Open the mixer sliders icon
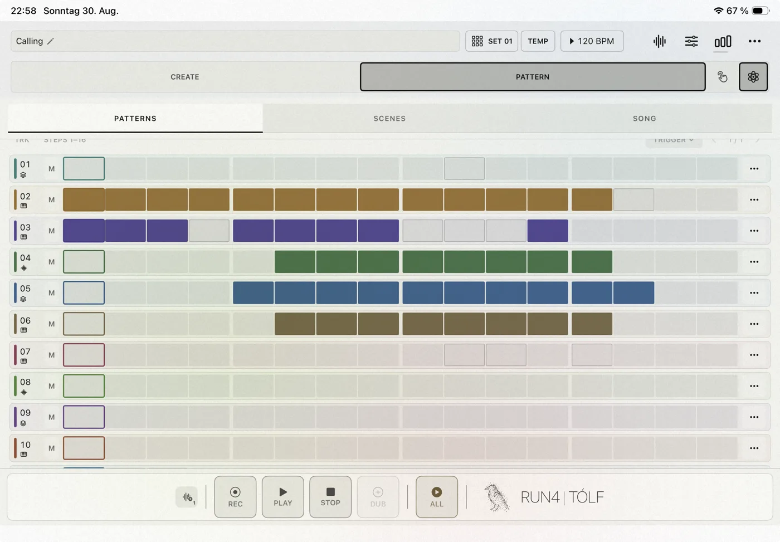The image size is (780, 542). click(691, 41)
